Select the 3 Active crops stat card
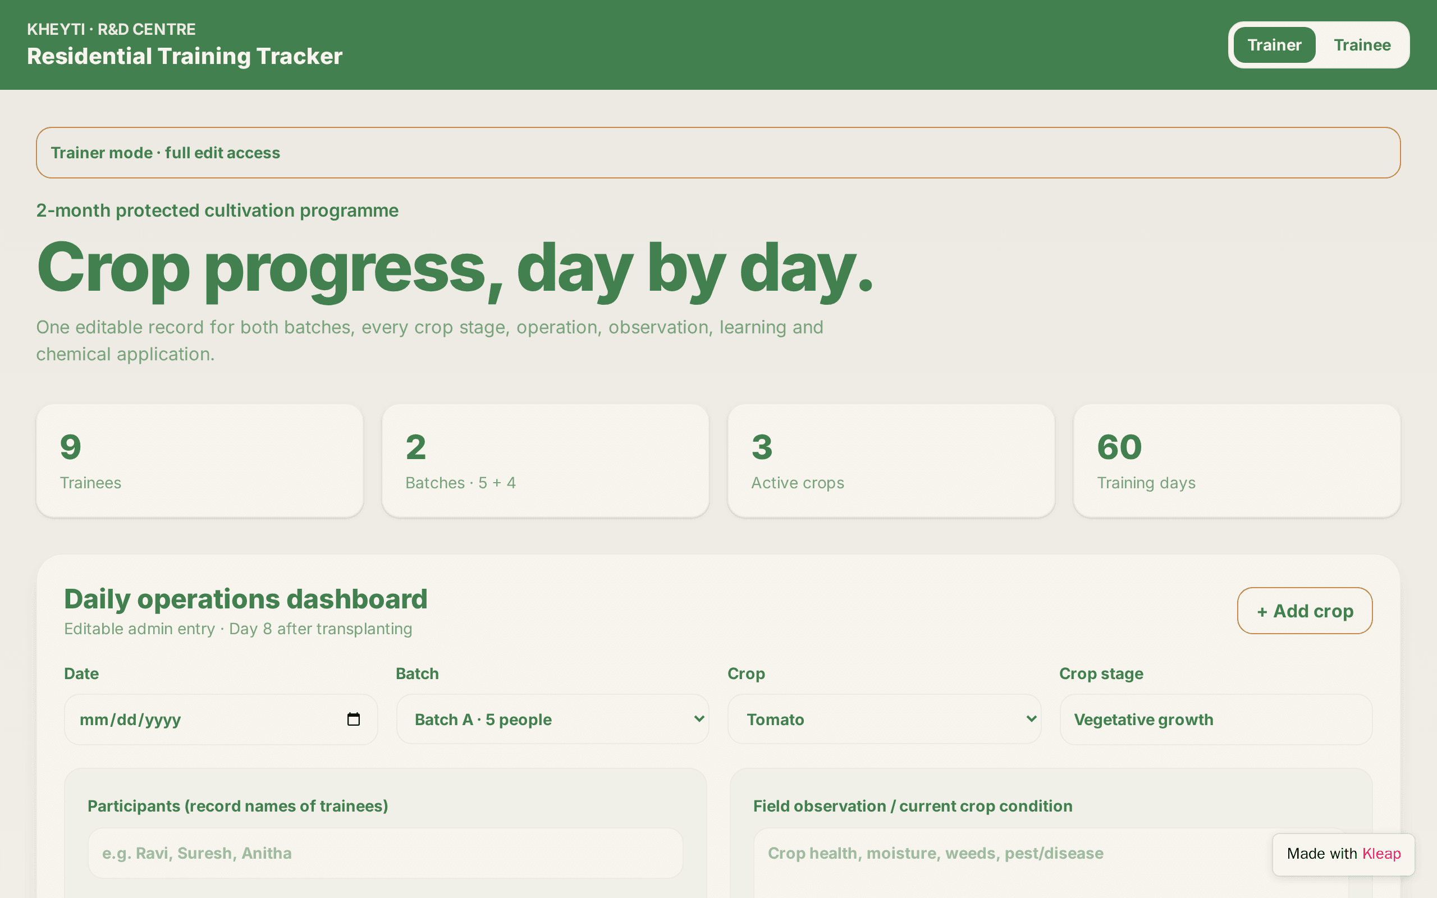Screen dimensions: 1437x898 coord(891,461)
